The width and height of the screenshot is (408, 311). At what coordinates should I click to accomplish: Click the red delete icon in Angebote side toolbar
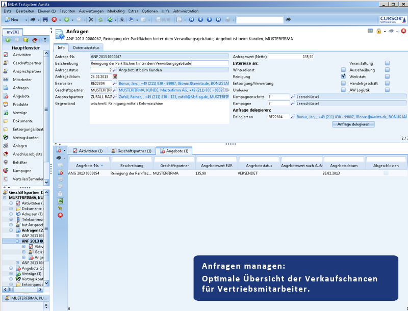coord(60,215)
